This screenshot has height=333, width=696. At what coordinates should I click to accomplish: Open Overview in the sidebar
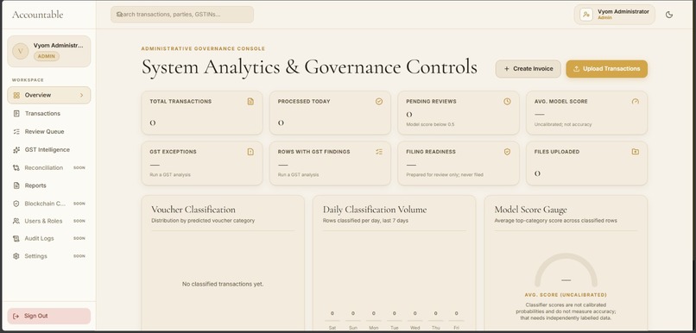coord(49,95)
